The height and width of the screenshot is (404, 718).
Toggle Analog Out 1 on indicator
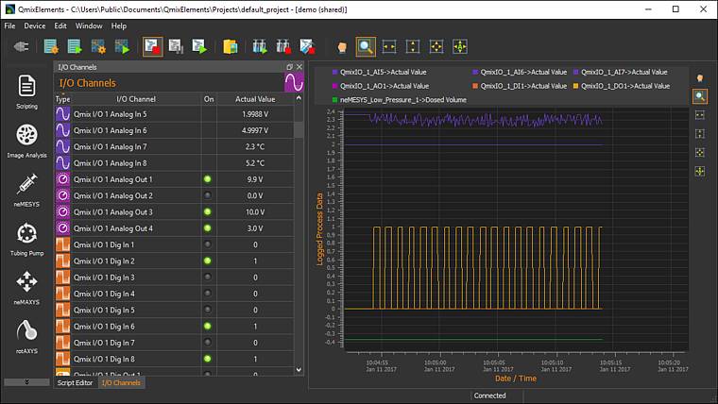[208, 179]
